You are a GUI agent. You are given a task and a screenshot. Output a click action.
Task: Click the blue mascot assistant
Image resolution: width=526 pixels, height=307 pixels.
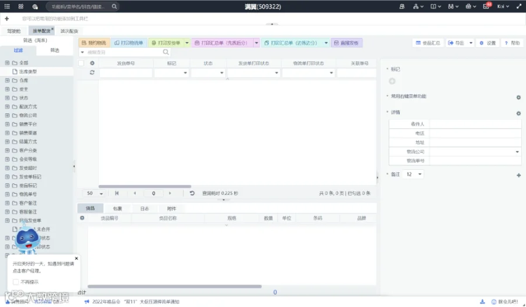(27, 239)
